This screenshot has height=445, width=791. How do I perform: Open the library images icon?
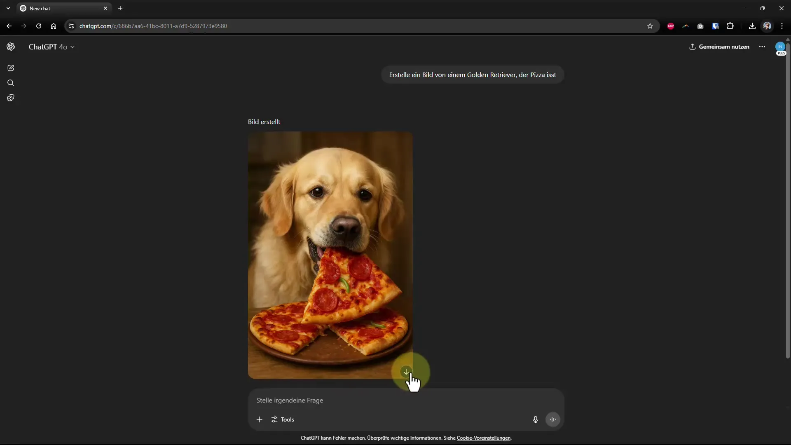point(11,98)
